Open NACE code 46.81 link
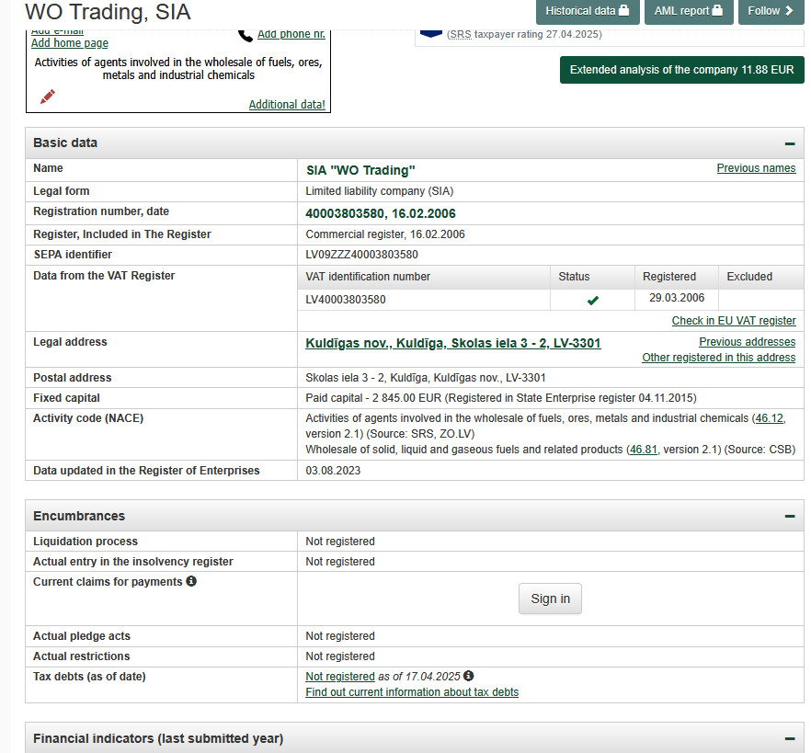The image size is (811, 753). point(643,450)
